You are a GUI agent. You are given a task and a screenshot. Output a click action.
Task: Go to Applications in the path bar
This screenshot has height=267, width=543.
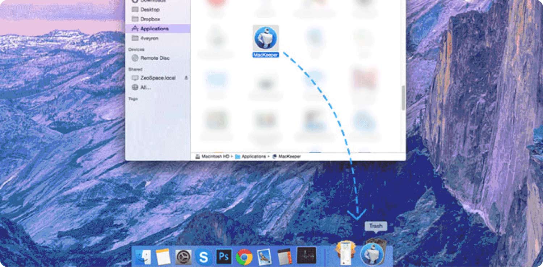(251, 156)
